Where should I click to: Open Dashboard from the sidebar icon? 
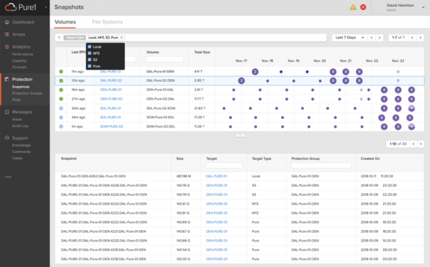click(x=7, y=22)
